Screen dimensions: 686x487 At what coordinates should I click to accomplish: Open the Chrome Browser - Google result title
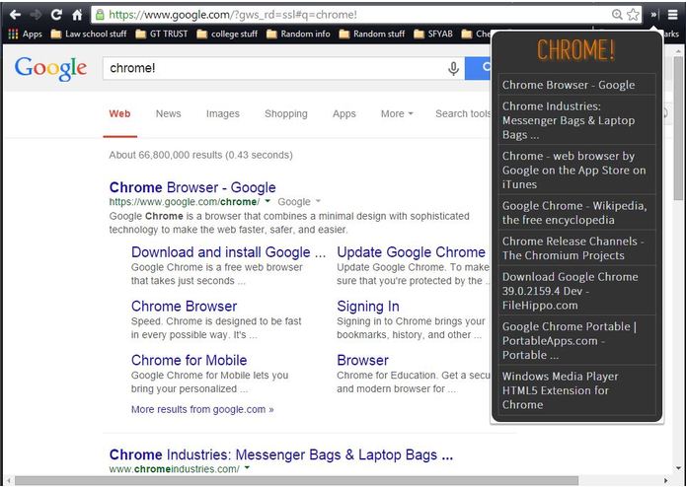coord(192,187)
